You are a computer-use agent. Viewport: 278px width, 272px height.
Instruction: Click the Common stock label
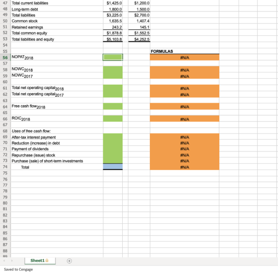click(25, 21)
